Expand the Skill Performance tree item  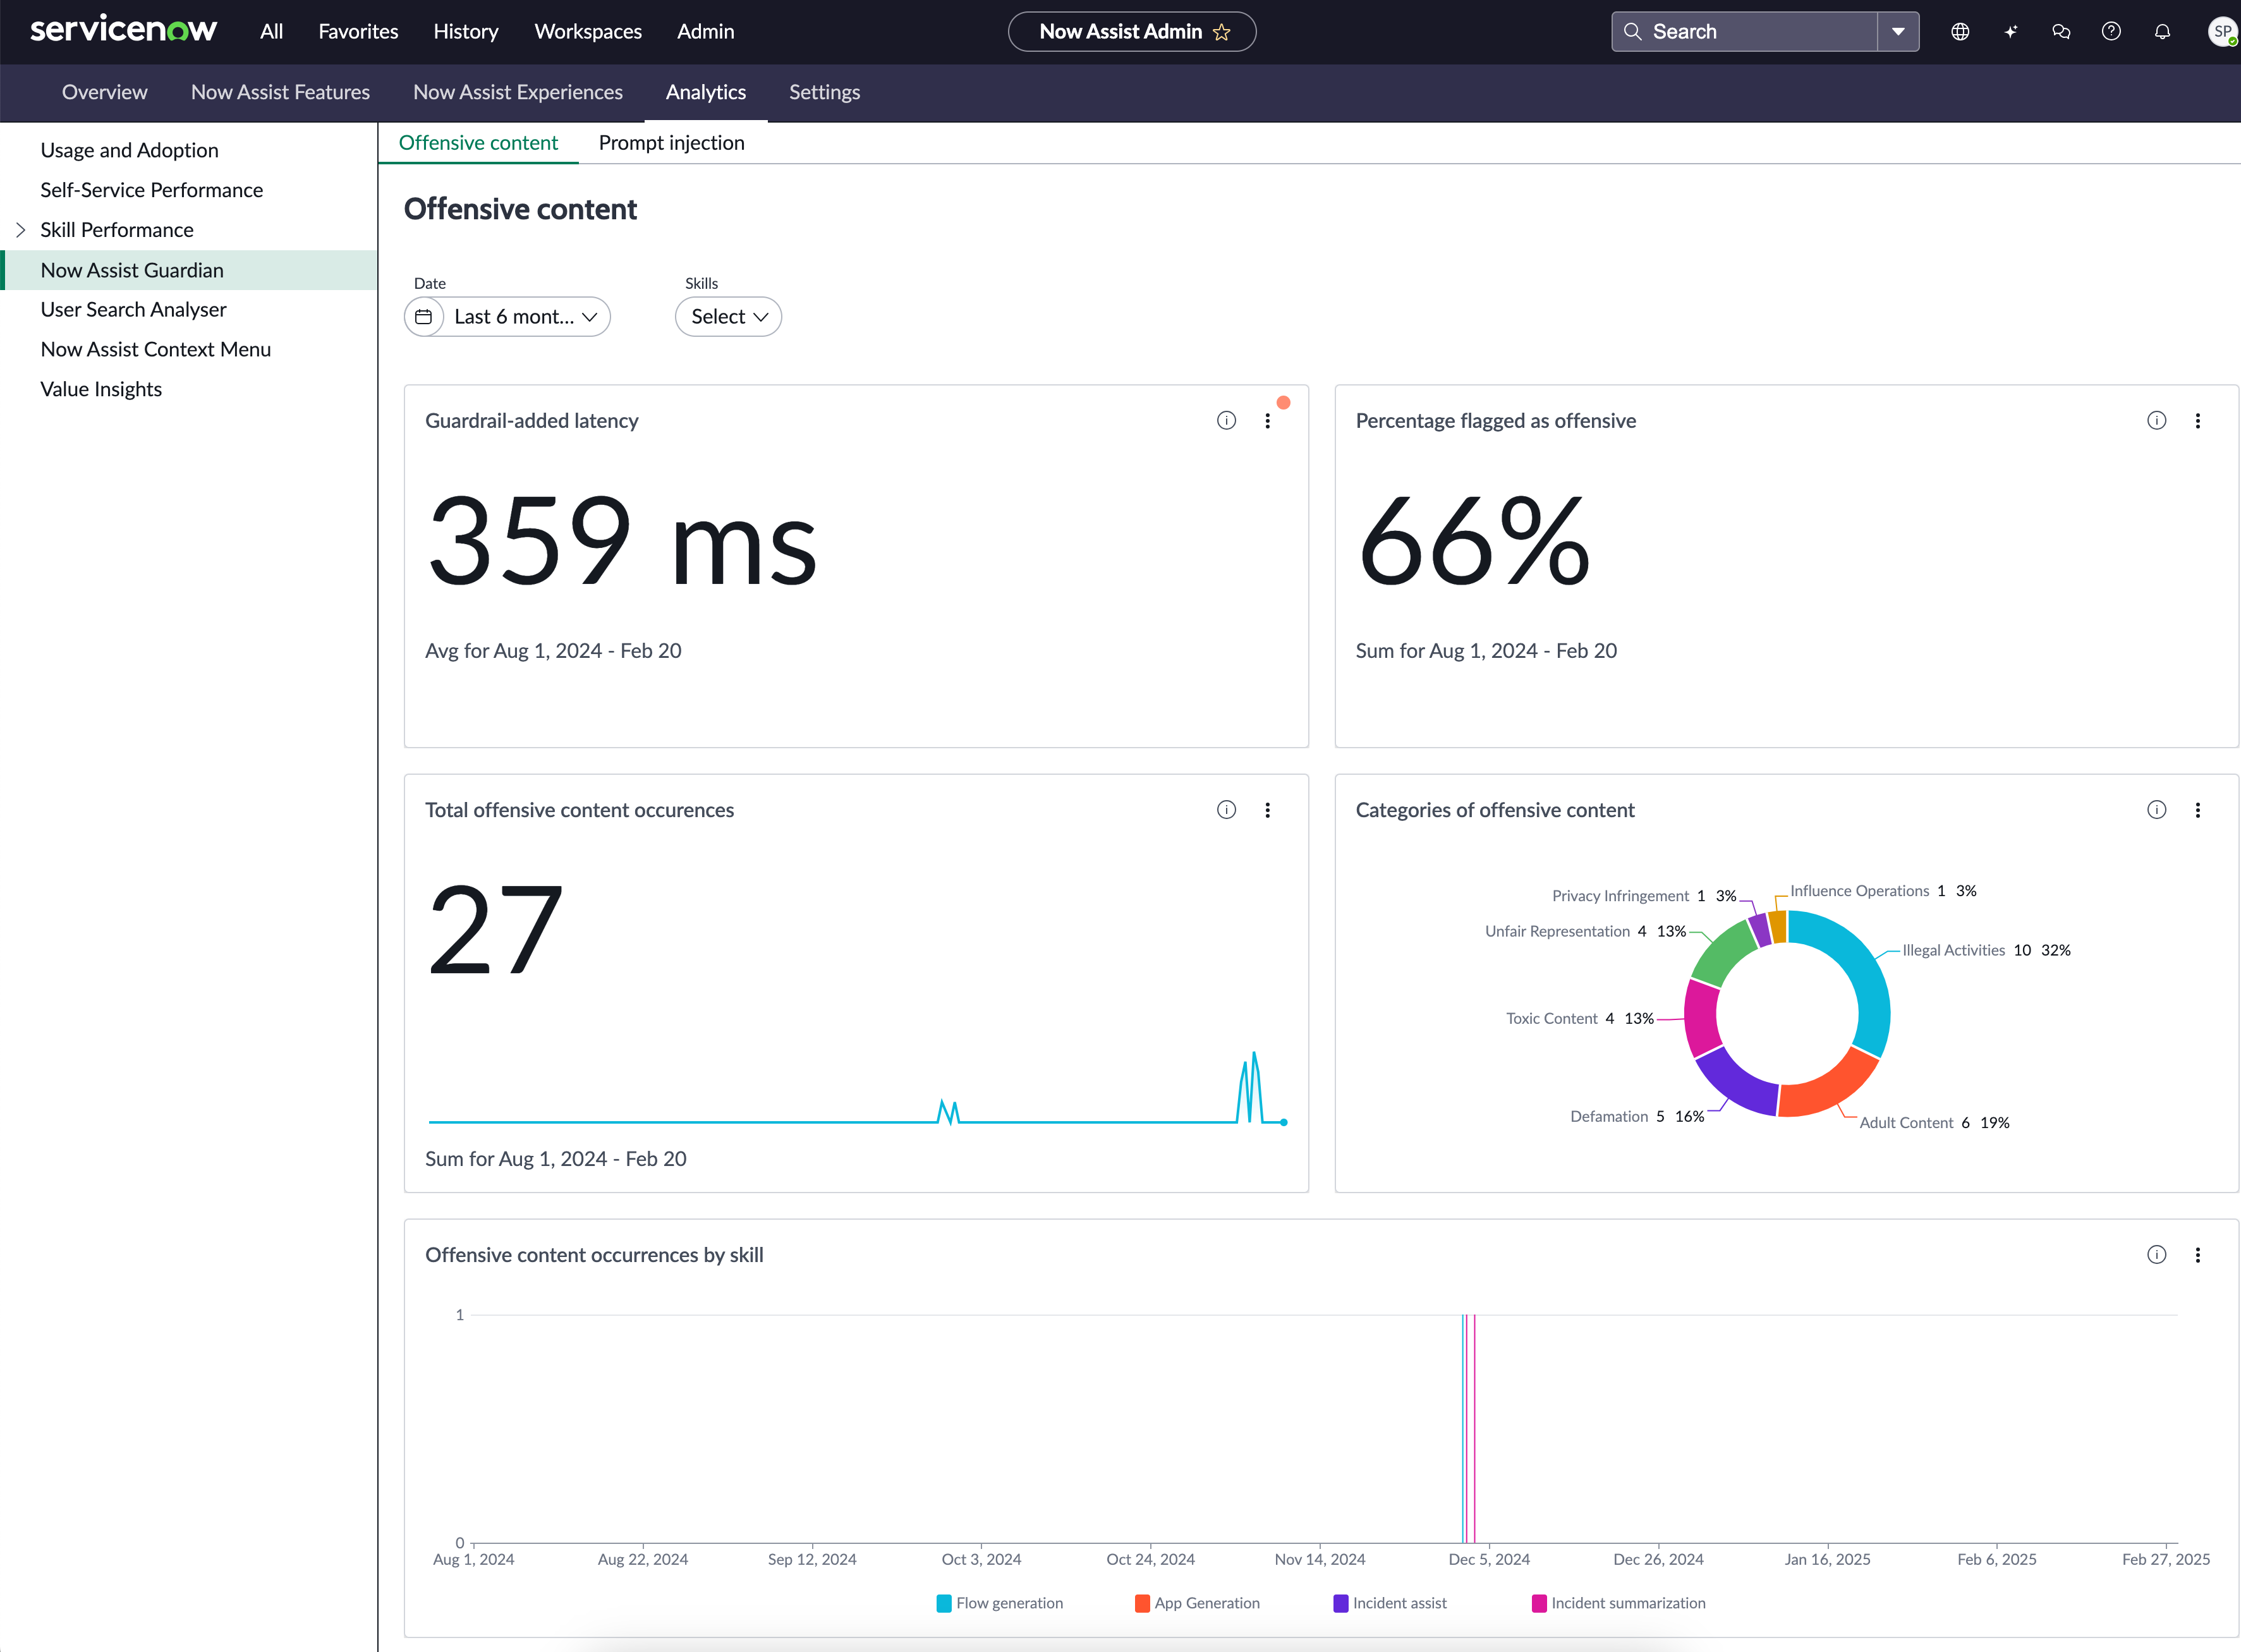[20, 230]
